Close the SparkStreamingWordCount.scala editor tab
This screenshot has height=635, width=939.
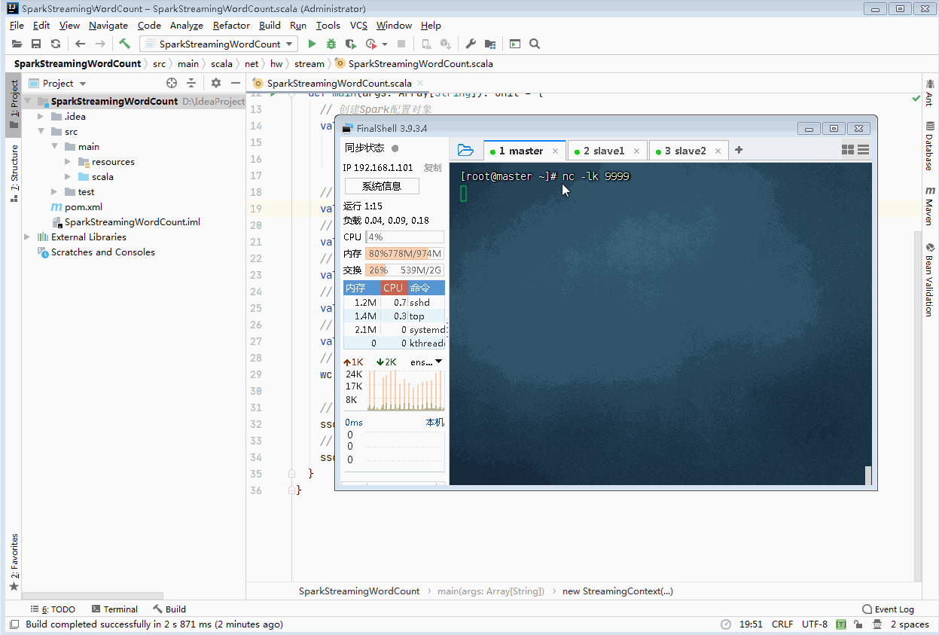(x=419, y=84)
